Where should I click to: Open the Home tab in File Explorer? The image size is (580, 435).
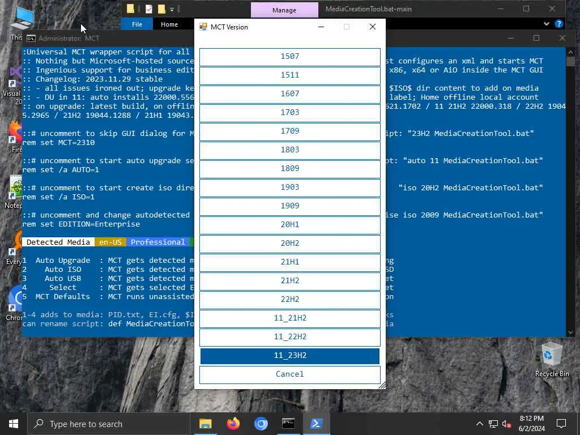(169, 24)
